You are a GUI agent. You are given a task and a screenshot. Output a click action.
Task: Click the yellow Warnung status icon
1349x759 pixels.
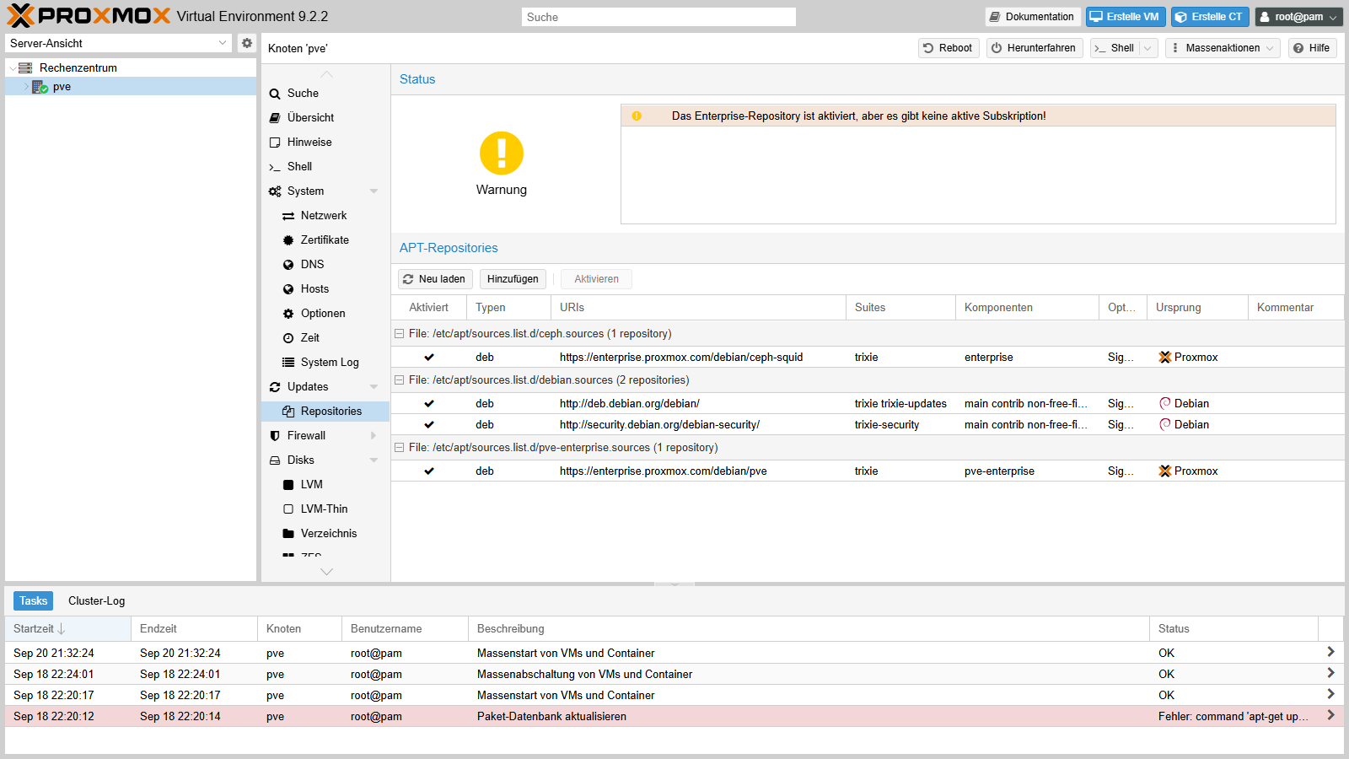click(502, 153)
